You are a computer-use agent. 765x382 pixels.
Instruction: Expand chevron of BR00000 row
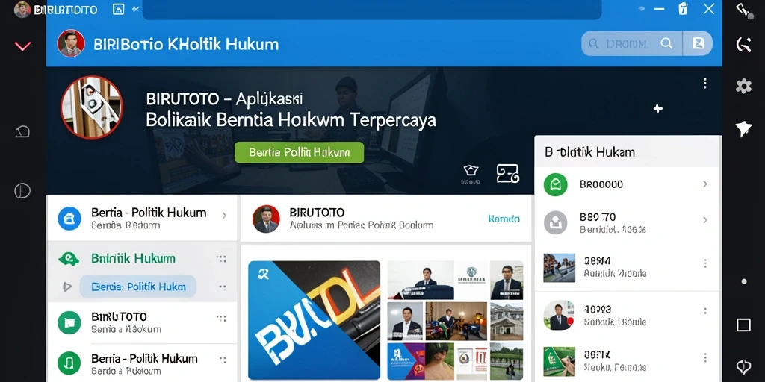click(705, 184)
